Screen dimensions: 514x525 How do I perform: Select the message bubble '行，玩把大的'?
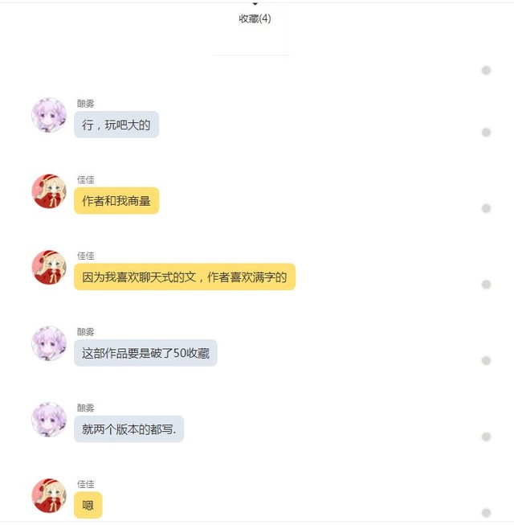(116, 125)
